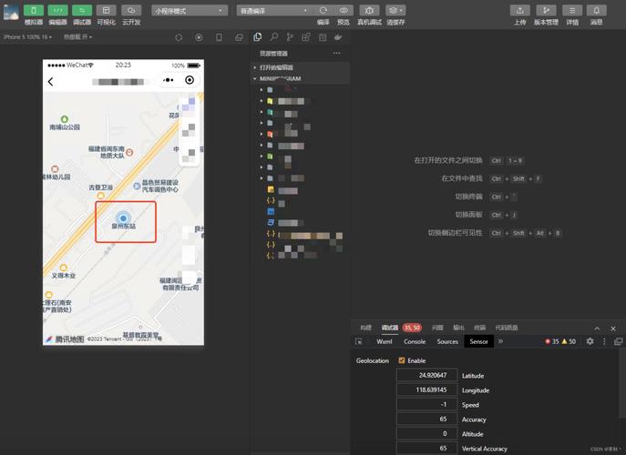Image resolution: width=626 pixels, height=455 pixels.
Task: Click the simulator refresh circle icon
Action: tap(179, 37)
